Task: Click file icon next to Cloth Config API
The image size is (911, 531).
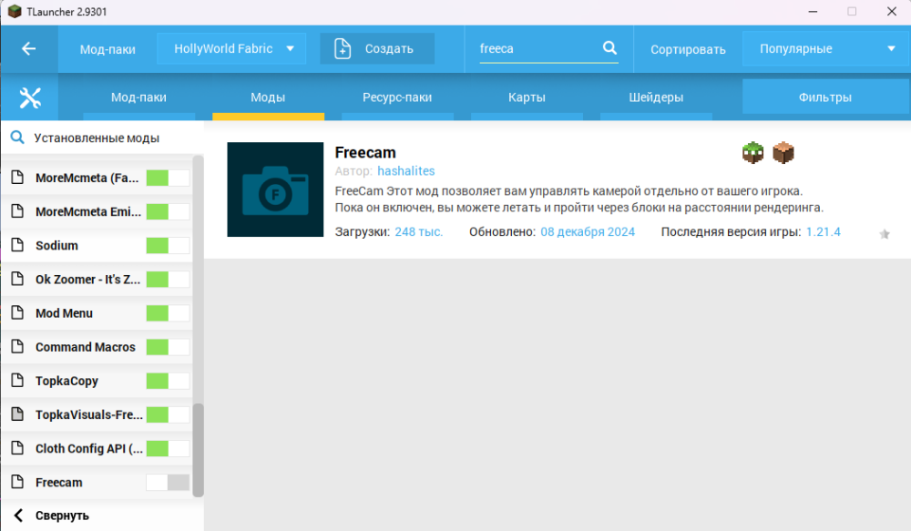Action: point(18,448)
